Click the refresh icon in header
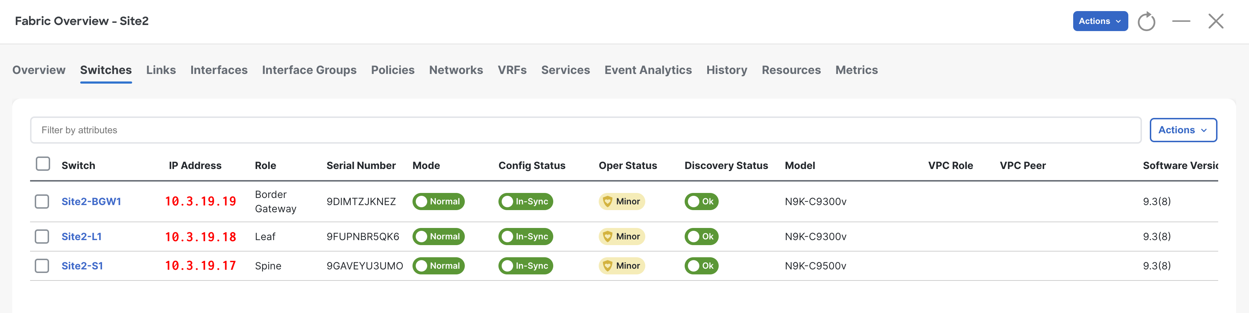This screenshot has height=313, width=1249. (x=1146, y=22)
